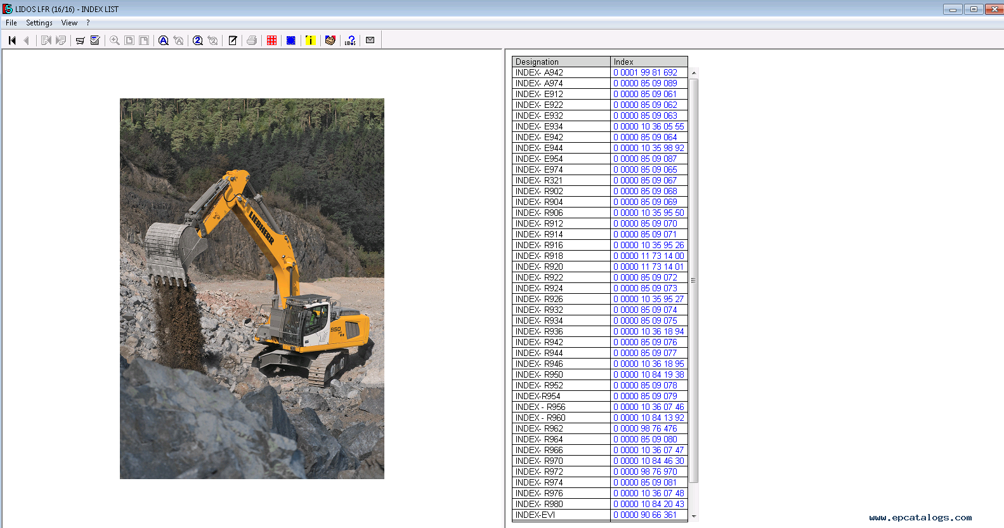Click the Index column header
1004x528 pixels.
coord(649,62)
